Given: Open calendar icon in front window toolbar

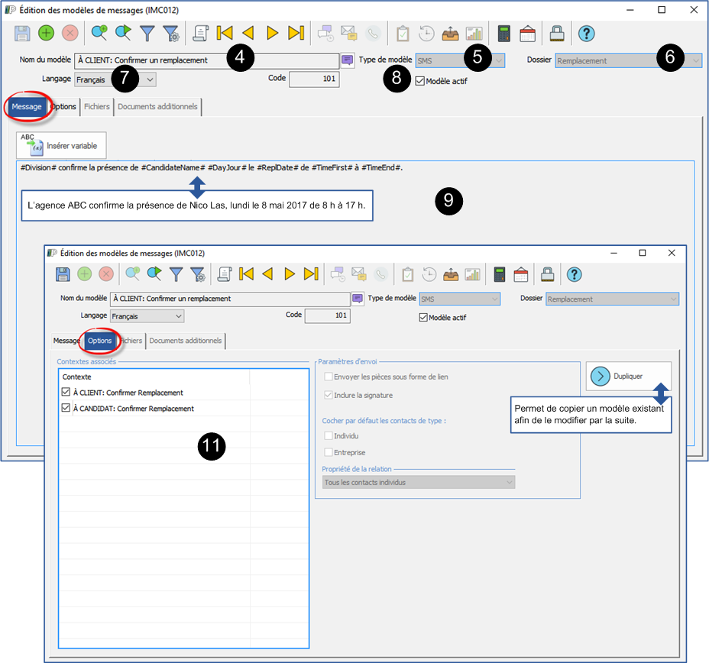Looking at the screenshot, I should pos(521,274).
